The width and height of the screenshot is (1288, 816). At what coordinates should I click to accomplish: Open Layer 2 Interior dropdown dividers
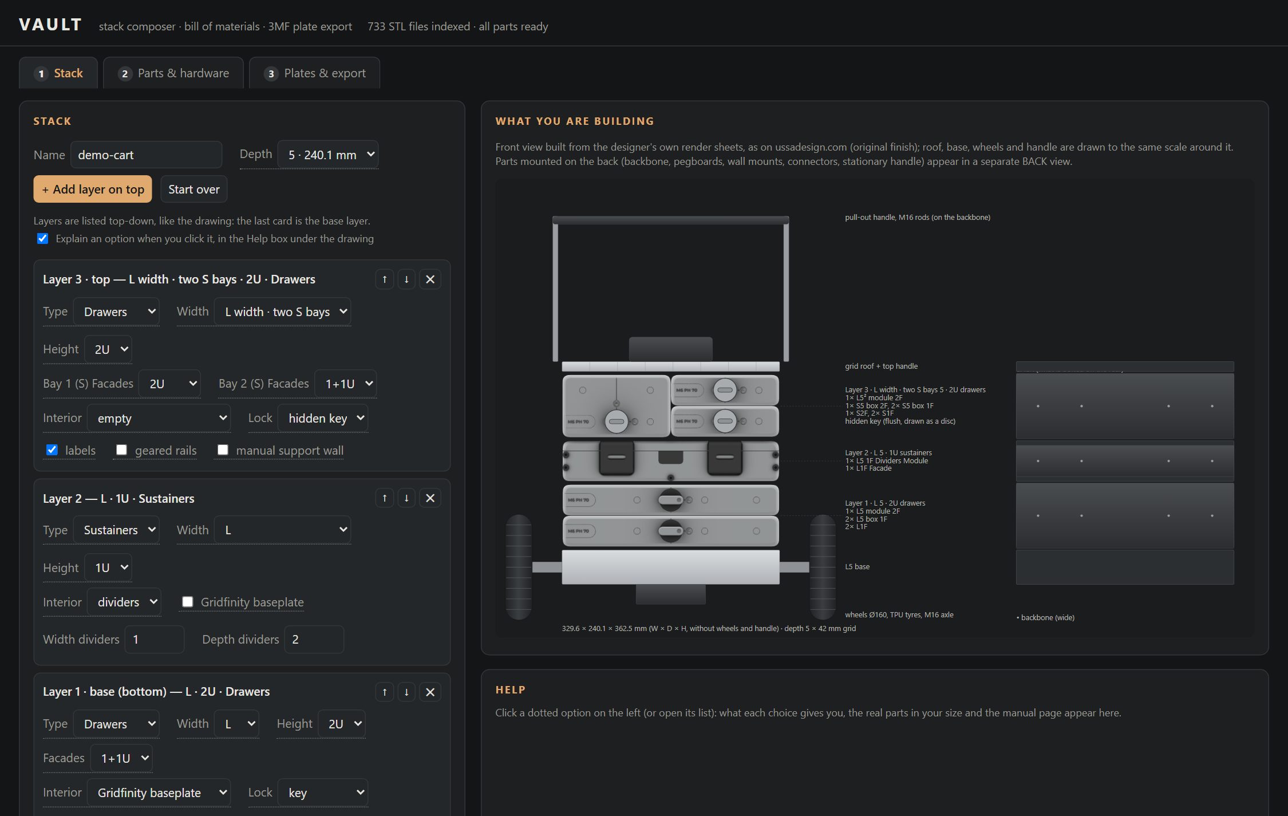(124, 602)
